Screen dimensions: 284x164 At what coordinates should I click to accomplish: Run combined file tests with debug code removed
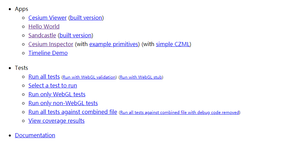(x=180, y=112)
